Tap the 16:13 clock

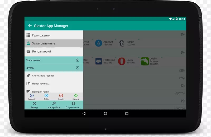click(182, 19)
